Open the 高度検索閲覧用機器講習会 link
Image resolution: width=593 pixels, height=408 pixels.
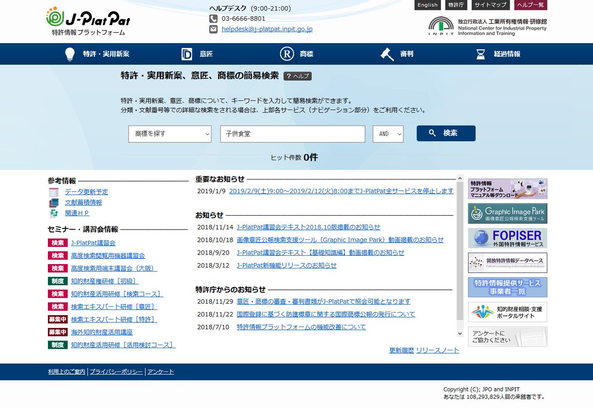(x=108, y=256)
